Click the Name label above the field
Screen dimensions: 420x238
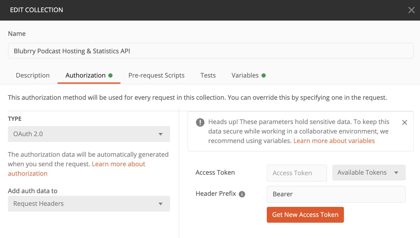click(x=17, y=34)
